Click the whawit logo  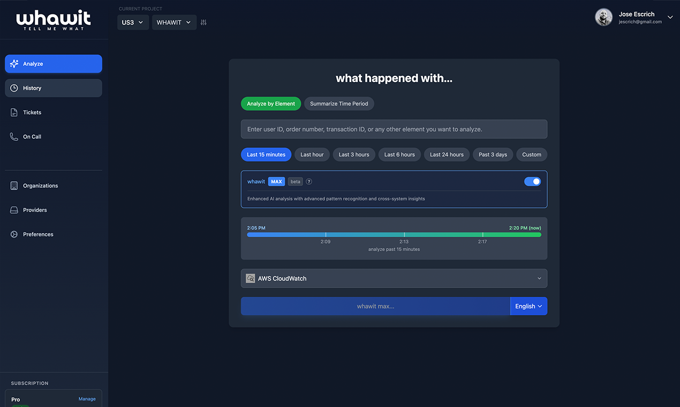point(54,20)
